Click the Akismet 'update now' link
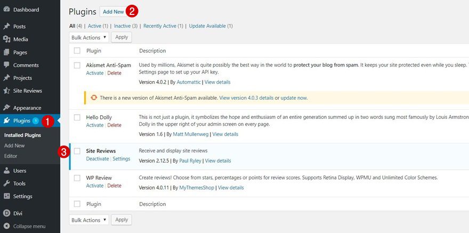 pyautogui.click(x=294, y=98)
